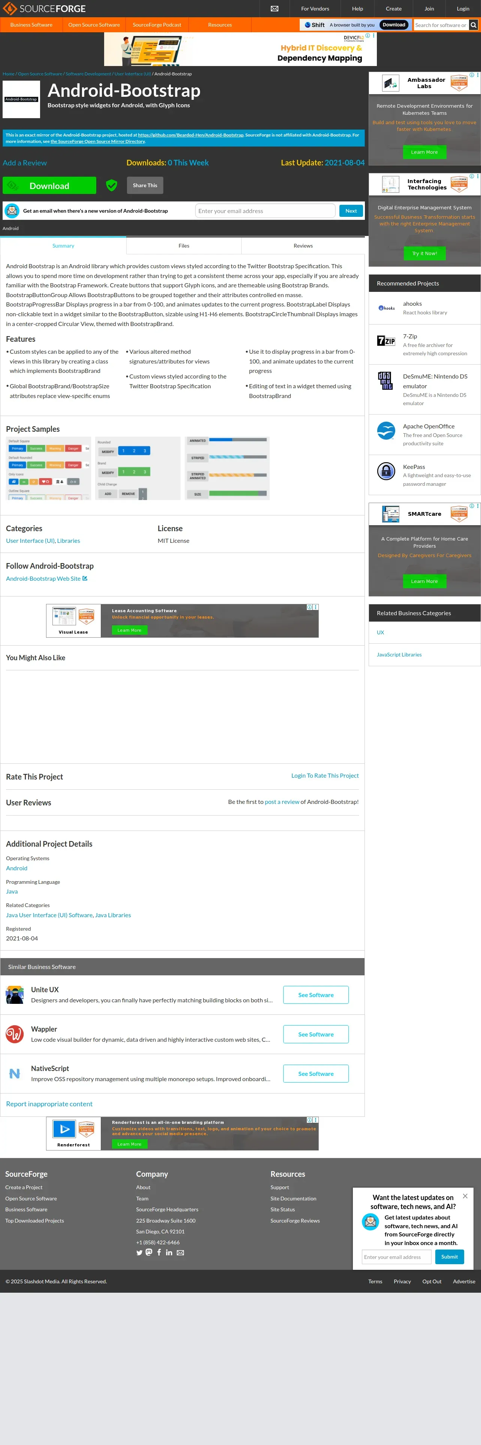Image resolution: width=481 pixels, height=1445 pixels.
Task: Open the mail envelope icon in top bar
Action: coord(274,8)
